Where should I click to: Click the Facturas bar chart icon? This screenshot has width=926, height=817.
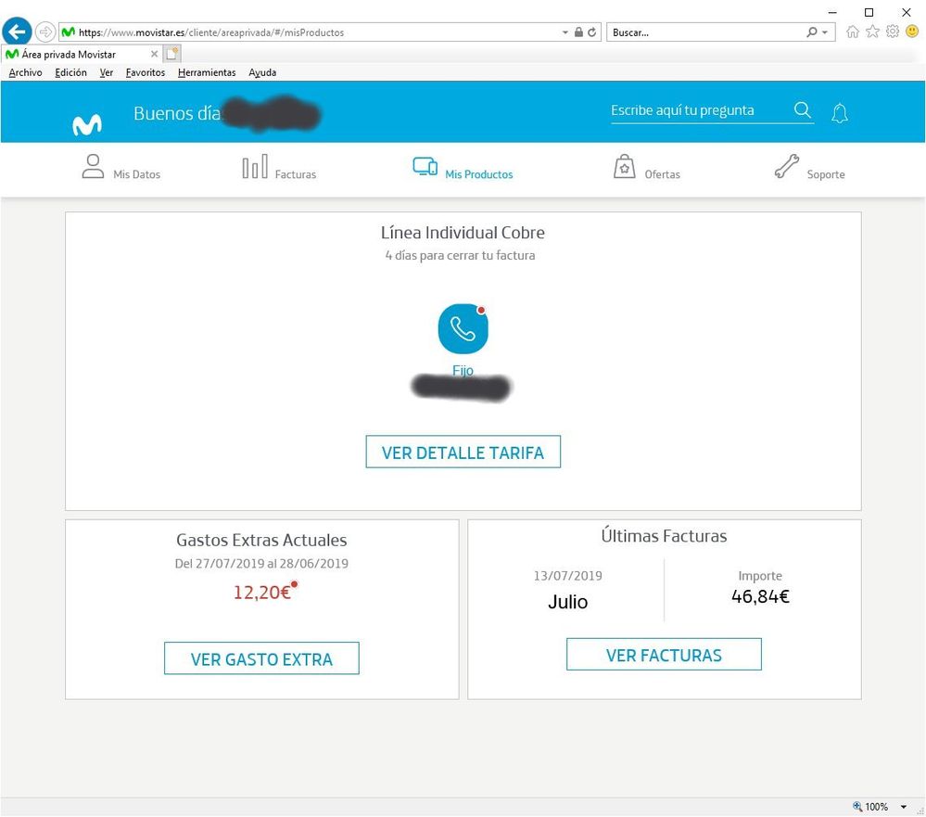(x=255, y=167)
